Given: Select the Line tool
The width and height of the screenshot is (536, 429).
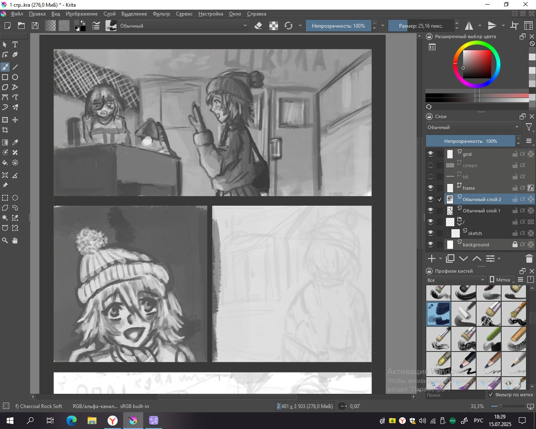Looking at the screenshot, I should [15, 67].
